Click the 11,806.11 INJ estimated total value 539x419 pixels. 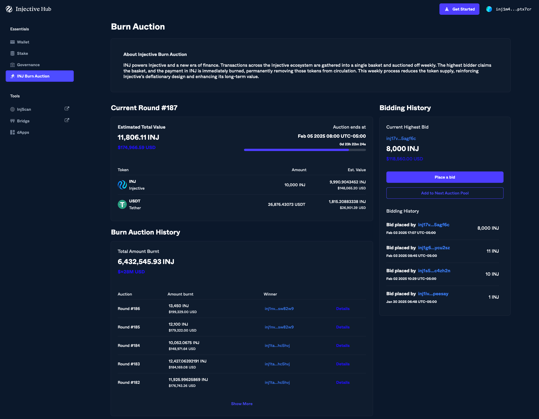tap(138, 137)
